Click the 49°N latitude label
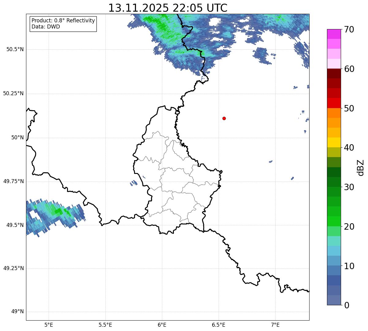The width and height of the screenshot is (368, 331). (17, 312)
